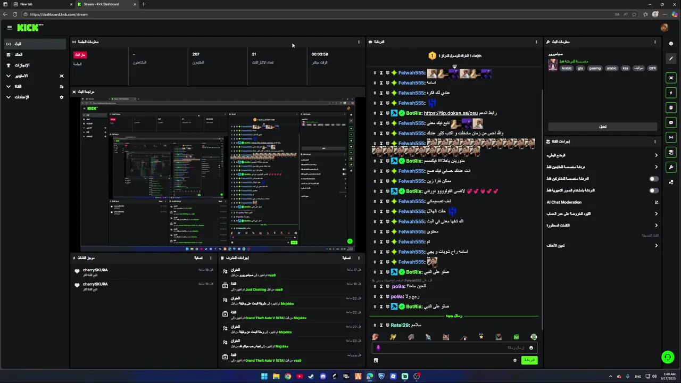Image resolution: width=681 pixels, height=383 pixels.
Task: Open the tip.dokan.sa/osu link in chat
Action: coord(451,113)
